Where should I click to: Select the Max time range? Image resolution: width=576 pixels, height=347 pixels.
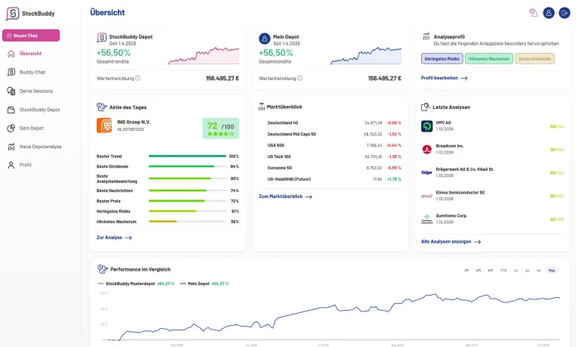552,271
